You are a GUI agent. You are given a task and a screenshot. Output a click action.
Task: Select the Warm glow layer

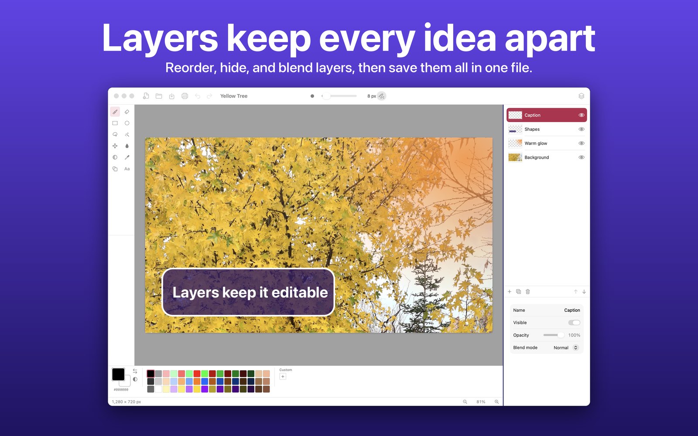pos(547,143)
